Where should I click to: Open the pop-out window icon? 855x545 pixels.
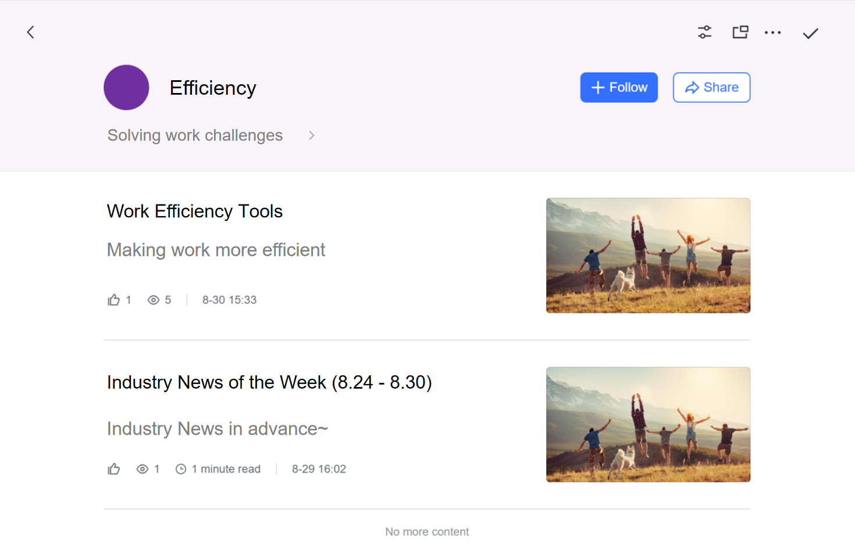click(x=740, y=32)
